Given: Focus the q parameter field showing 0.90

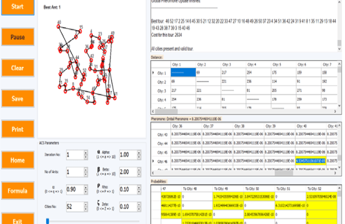Looking at the screenshot, I should (75, 189).
